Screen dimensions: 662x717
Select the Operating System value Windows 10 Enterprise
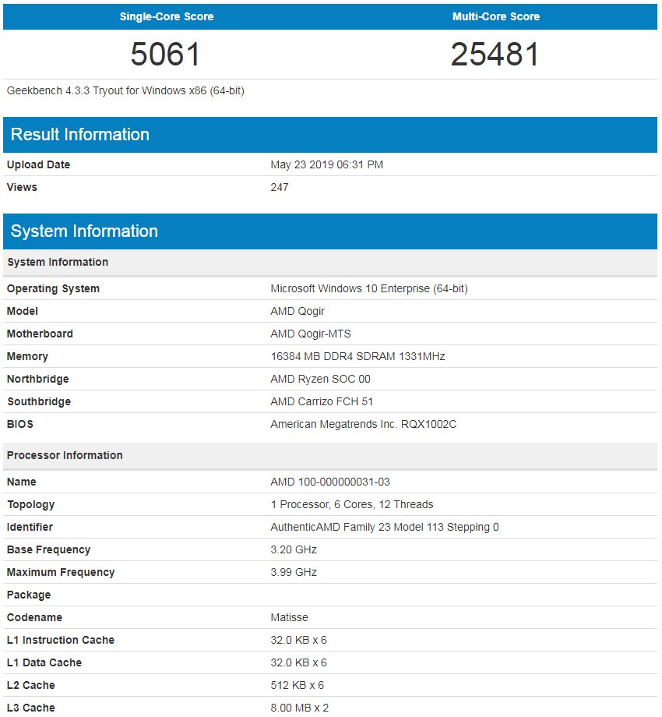click(x=369, y=288)
